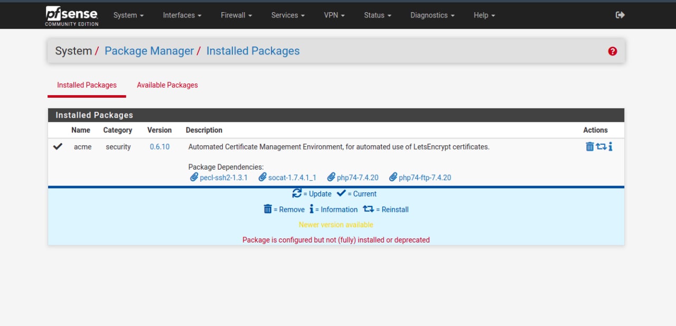Expand the Diagnostics dropdown menu
676x326 pixels.
click(x=433, y=15)
